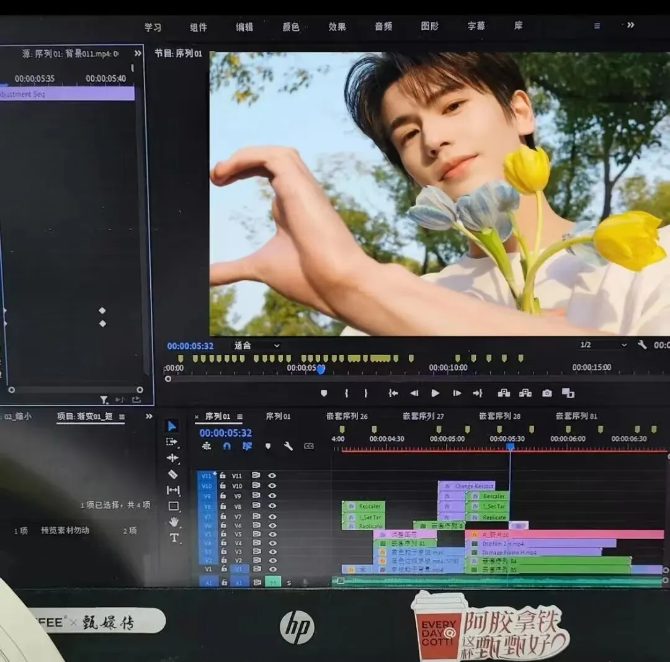
Task: Select the Razor tool
Action: pos(172,475)
